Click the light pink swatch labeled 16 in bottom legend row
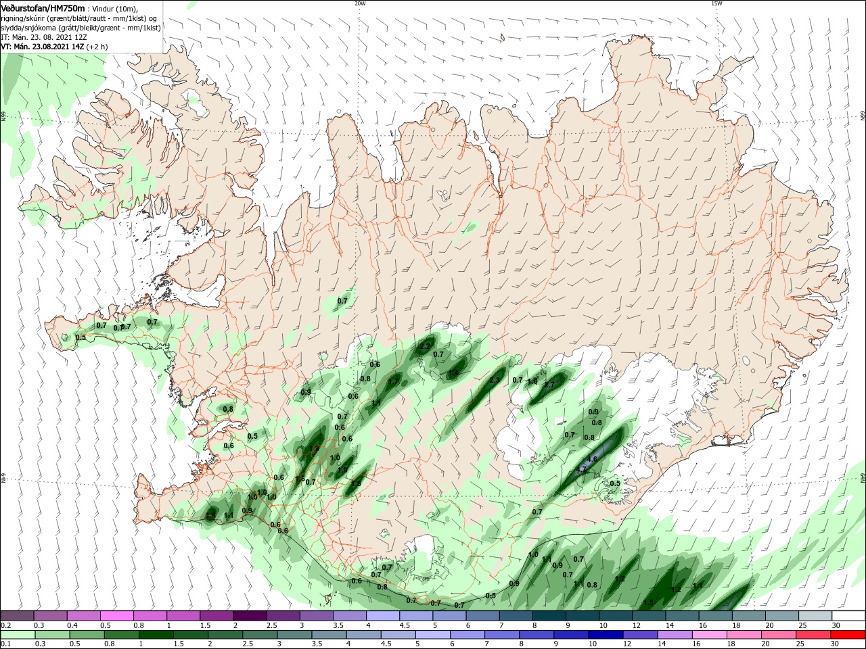 710,635
